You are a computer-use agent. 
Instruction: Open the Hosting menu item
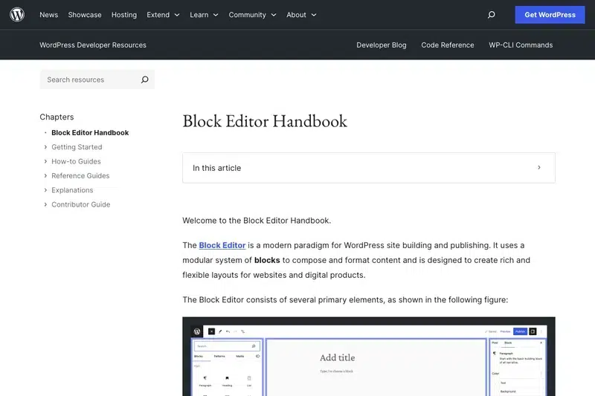click(x=124, y=15)
